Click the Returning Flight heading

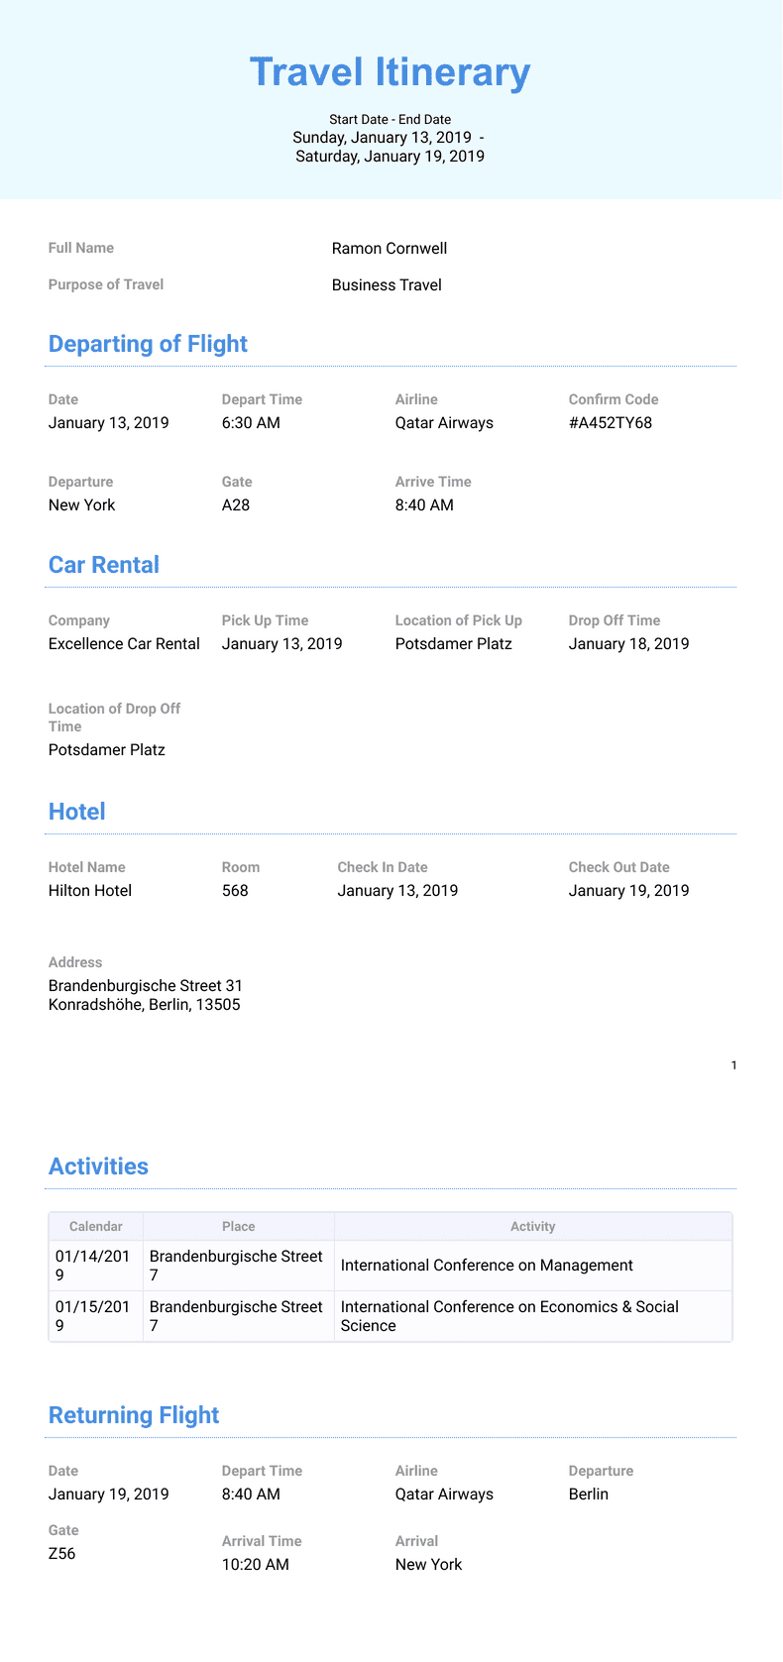(134, 1415)
